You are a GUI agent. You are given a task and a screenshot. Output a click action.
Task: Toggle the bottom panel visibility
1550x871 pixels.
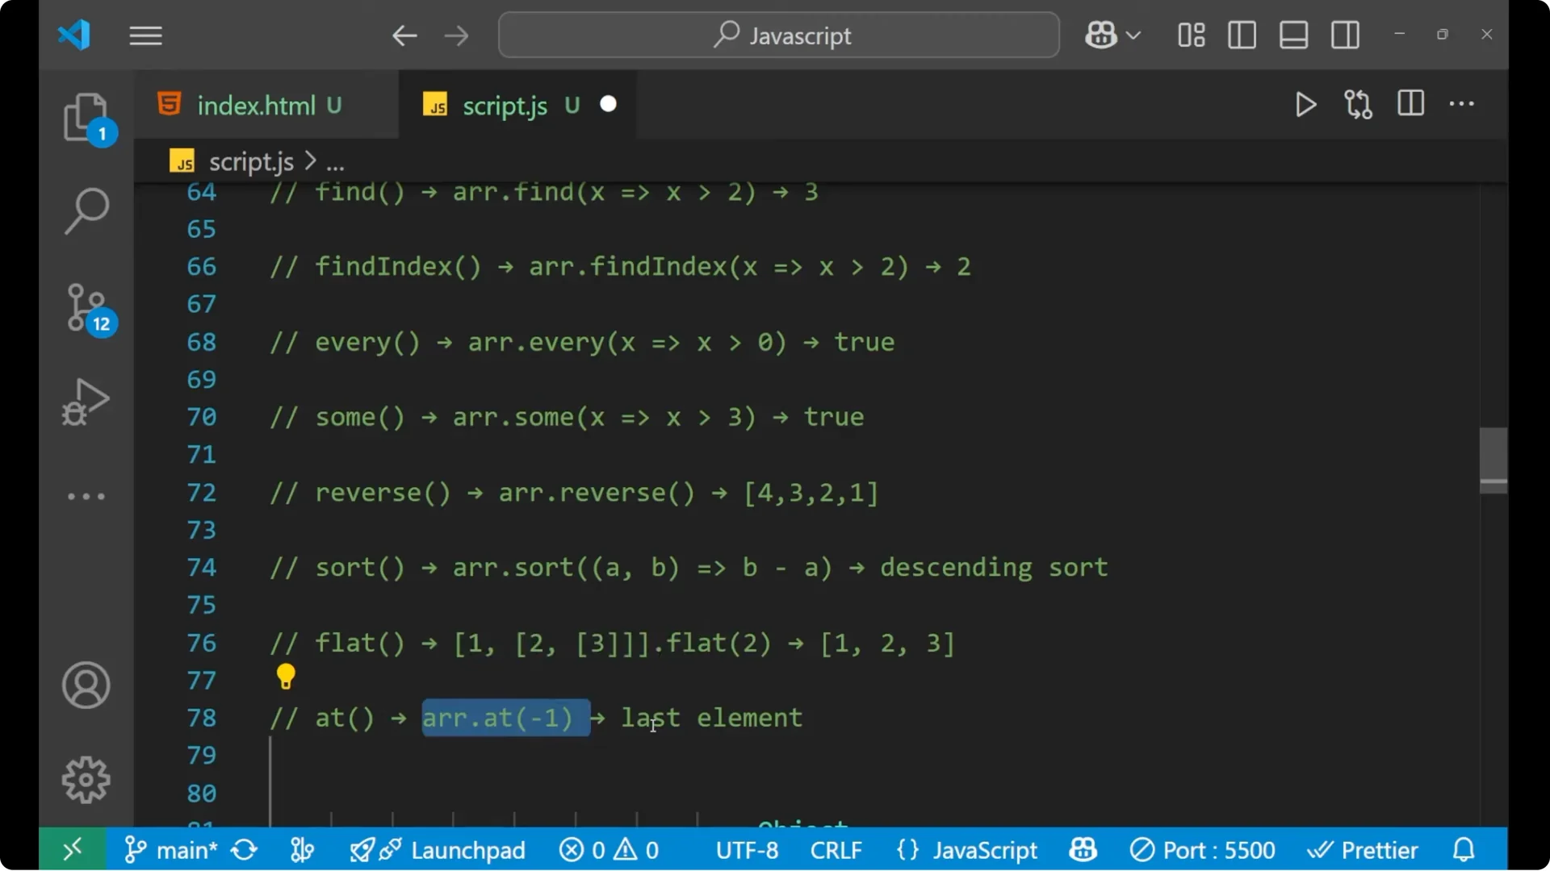click(1293, 35)
